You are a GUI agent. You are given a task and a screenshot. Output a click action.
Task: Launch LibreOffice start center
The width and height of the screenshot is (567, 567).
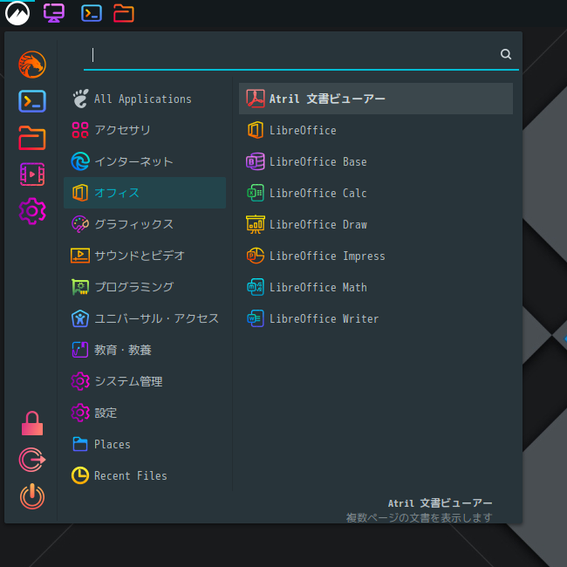(376, 130)
